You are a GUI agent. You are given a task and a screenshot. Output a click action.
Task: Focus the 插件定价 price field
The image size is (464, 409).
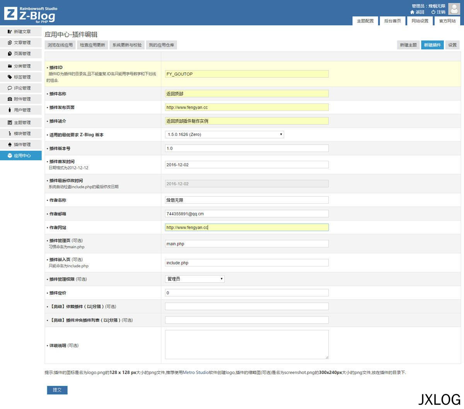click(x=247, y=293)
